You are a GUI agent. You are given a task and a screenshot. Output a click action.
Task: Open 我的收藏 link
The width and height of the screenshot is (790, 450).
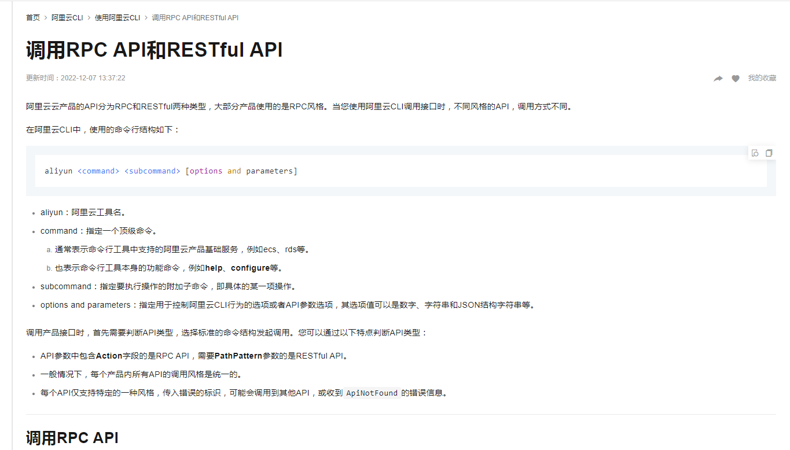(762, 78)
